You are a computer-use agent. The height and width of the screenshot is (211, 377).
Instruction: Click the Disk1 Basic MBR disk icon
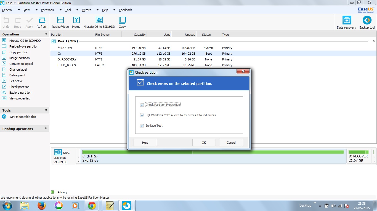(x=58, y=152)
